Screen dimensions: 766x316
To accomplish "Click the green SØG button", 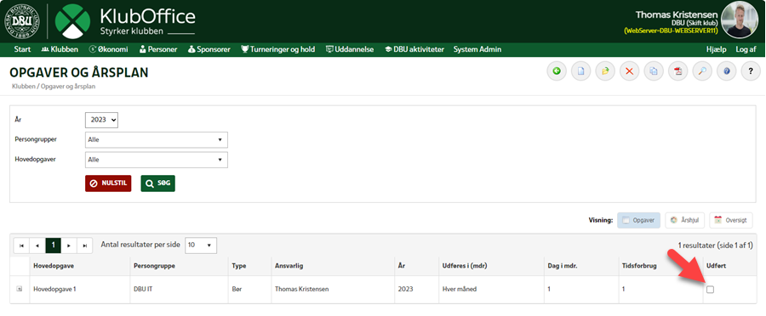I will (157, 183).
